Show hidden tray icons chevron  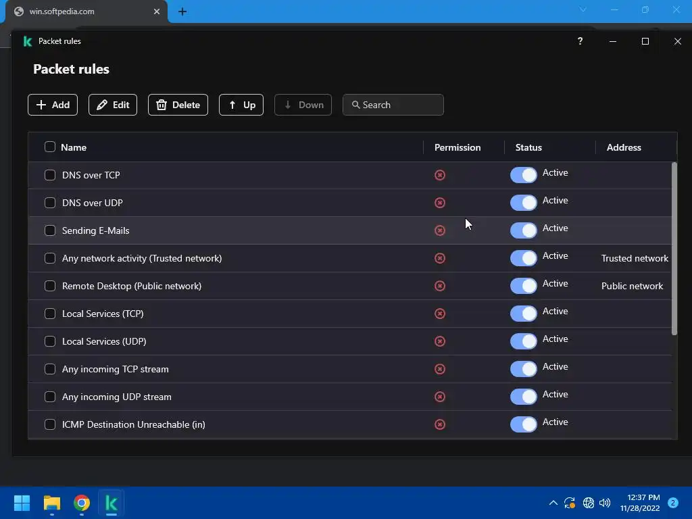pyautogui.click(x=553, y=503)
